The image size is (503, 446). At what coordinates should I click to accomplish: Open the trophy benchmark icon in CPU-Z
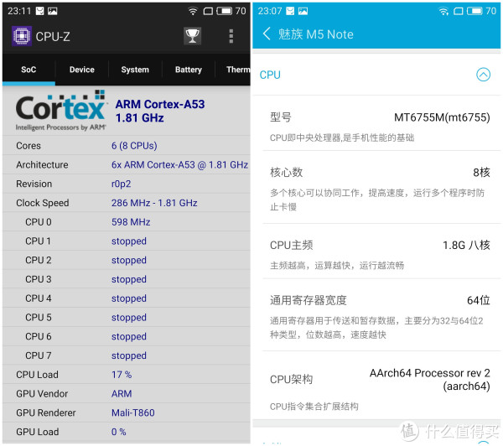[x=192, y=36]
